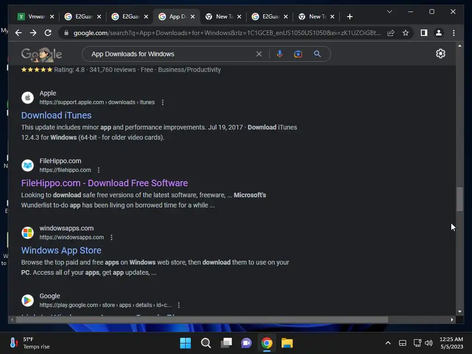Open Chrome's three-dot menu
The width and height of the screenshot is (472, 354).
click(454, 33)
